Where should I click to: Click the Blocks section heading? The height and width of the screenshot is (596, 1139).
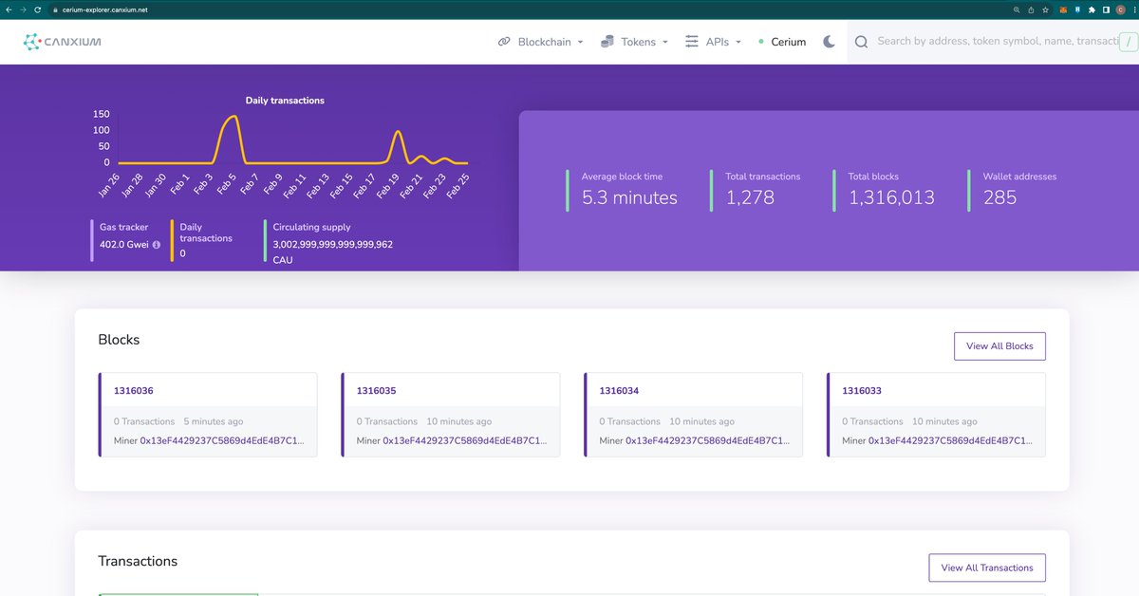[x=119, y=340]
